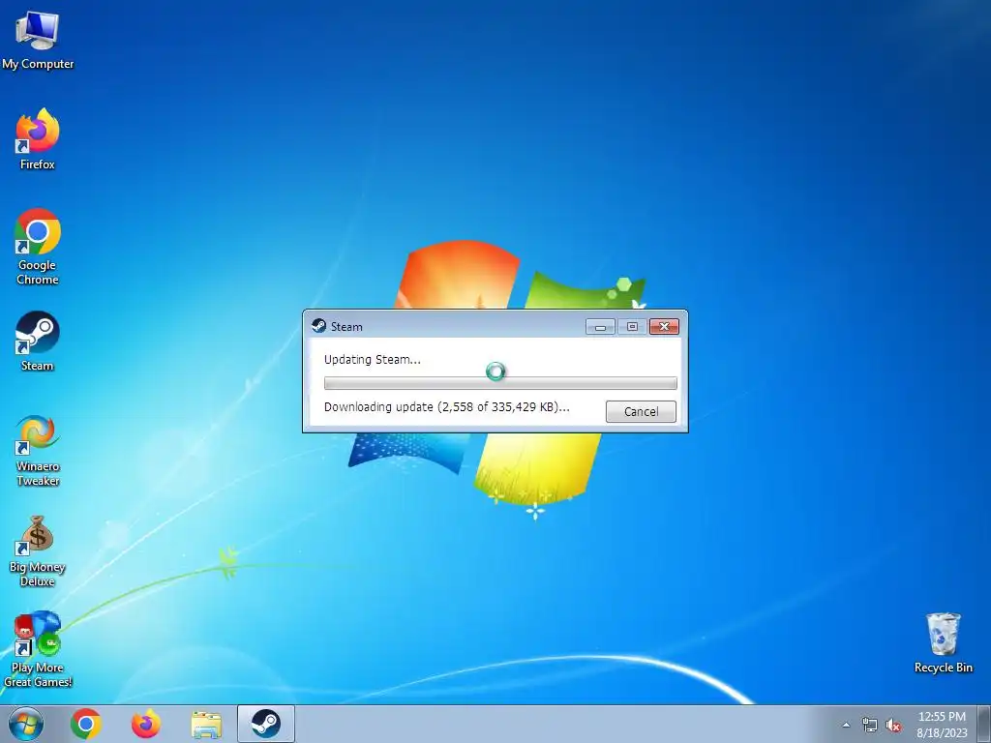The height and width of the screenshot is (743, 991).
Task: Open Windows Explorer from the taskbar
Action: click(x=206, y=725)
